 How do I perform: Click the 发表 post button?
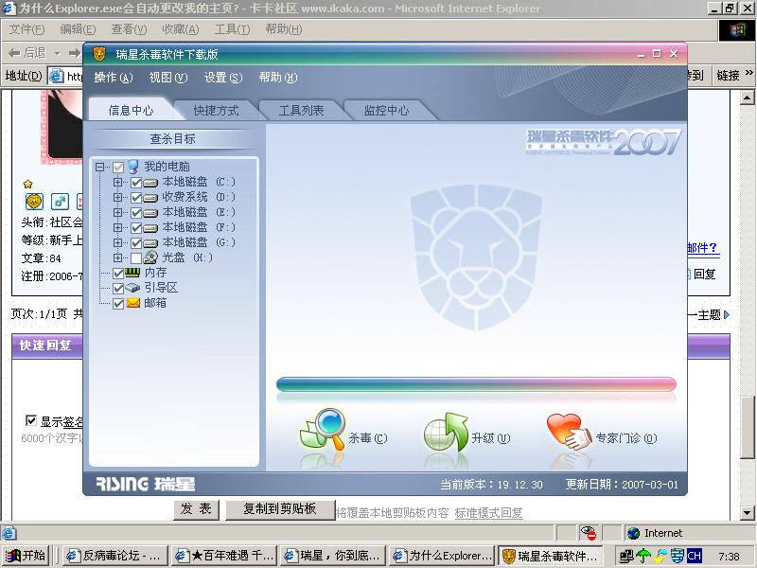coord(196,509)
